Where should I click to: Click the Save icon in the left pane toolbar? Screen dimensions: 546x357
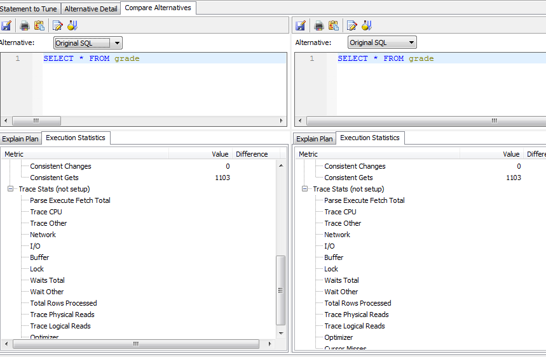click(x=6, y=26)
